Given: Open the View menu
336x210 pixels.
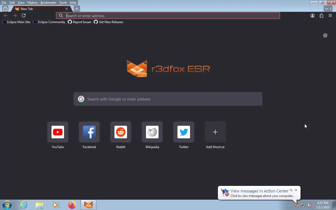Looking at the screenshot, I should [21, 2].
